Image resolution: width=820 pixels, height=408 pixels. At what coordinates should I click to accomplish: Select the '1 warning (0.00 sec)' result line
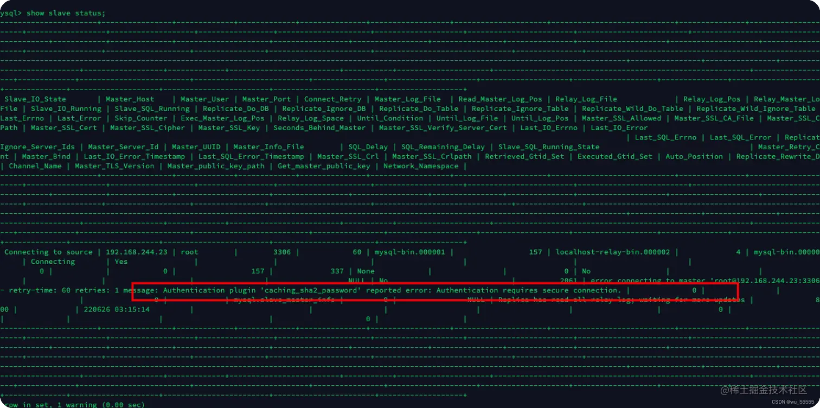[x=101, y=404]
